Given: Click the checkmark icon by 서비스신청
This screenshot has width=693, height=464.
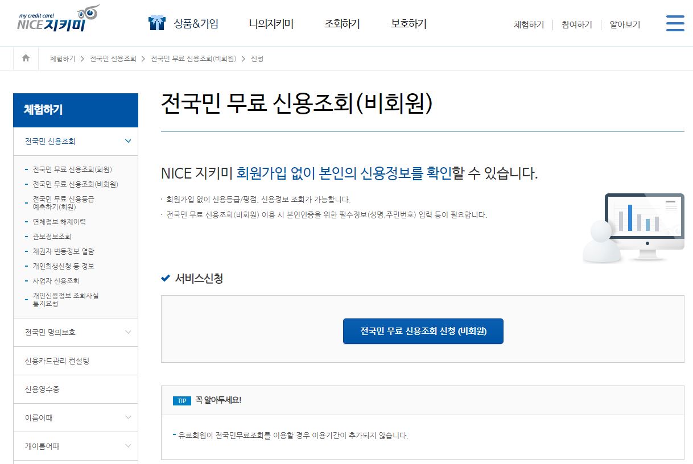Looking at the screenshot, I should point(166,278).
